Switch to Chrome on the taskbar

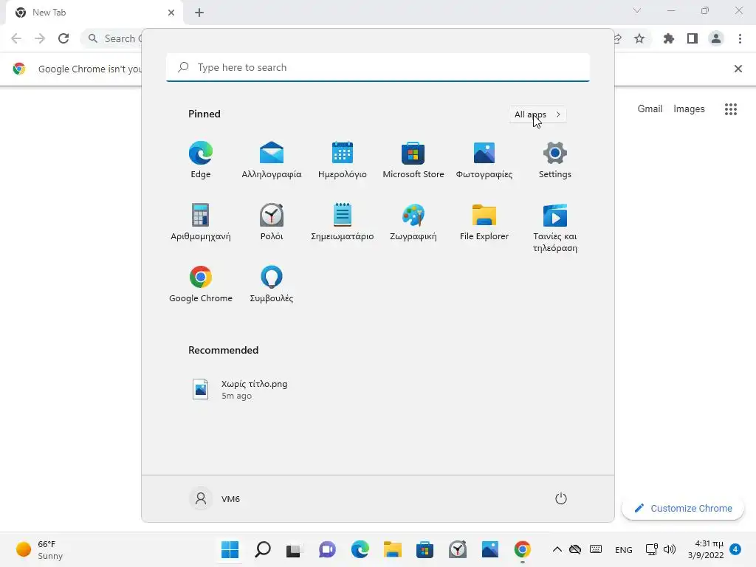pyautogui.click(x=523, y=549)
